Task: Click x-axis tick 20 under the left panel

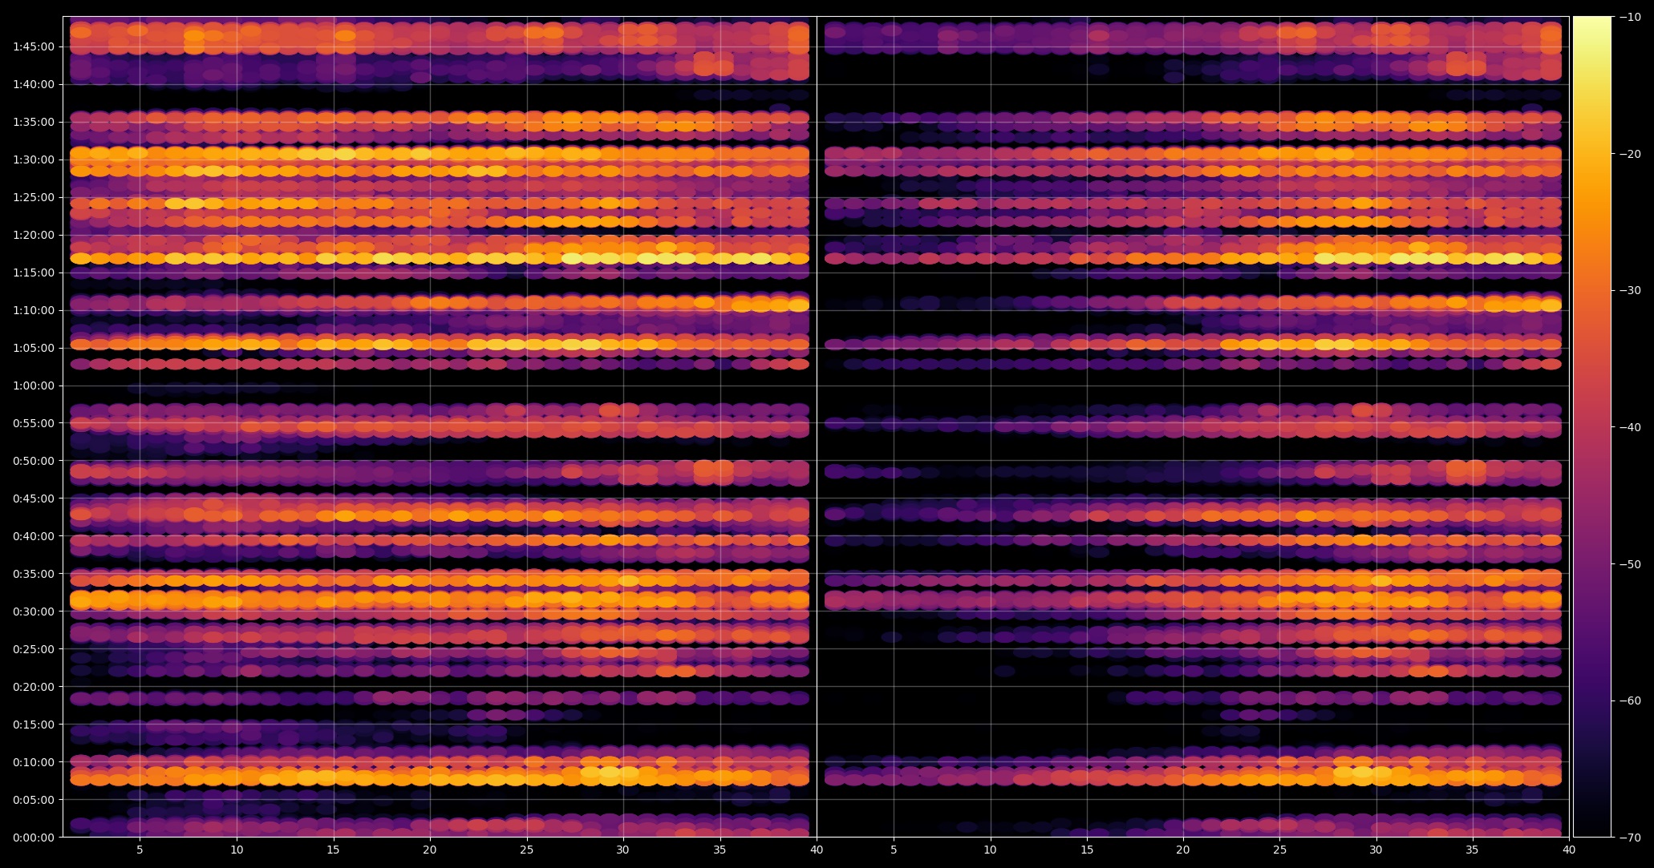Action: point(429,850)
